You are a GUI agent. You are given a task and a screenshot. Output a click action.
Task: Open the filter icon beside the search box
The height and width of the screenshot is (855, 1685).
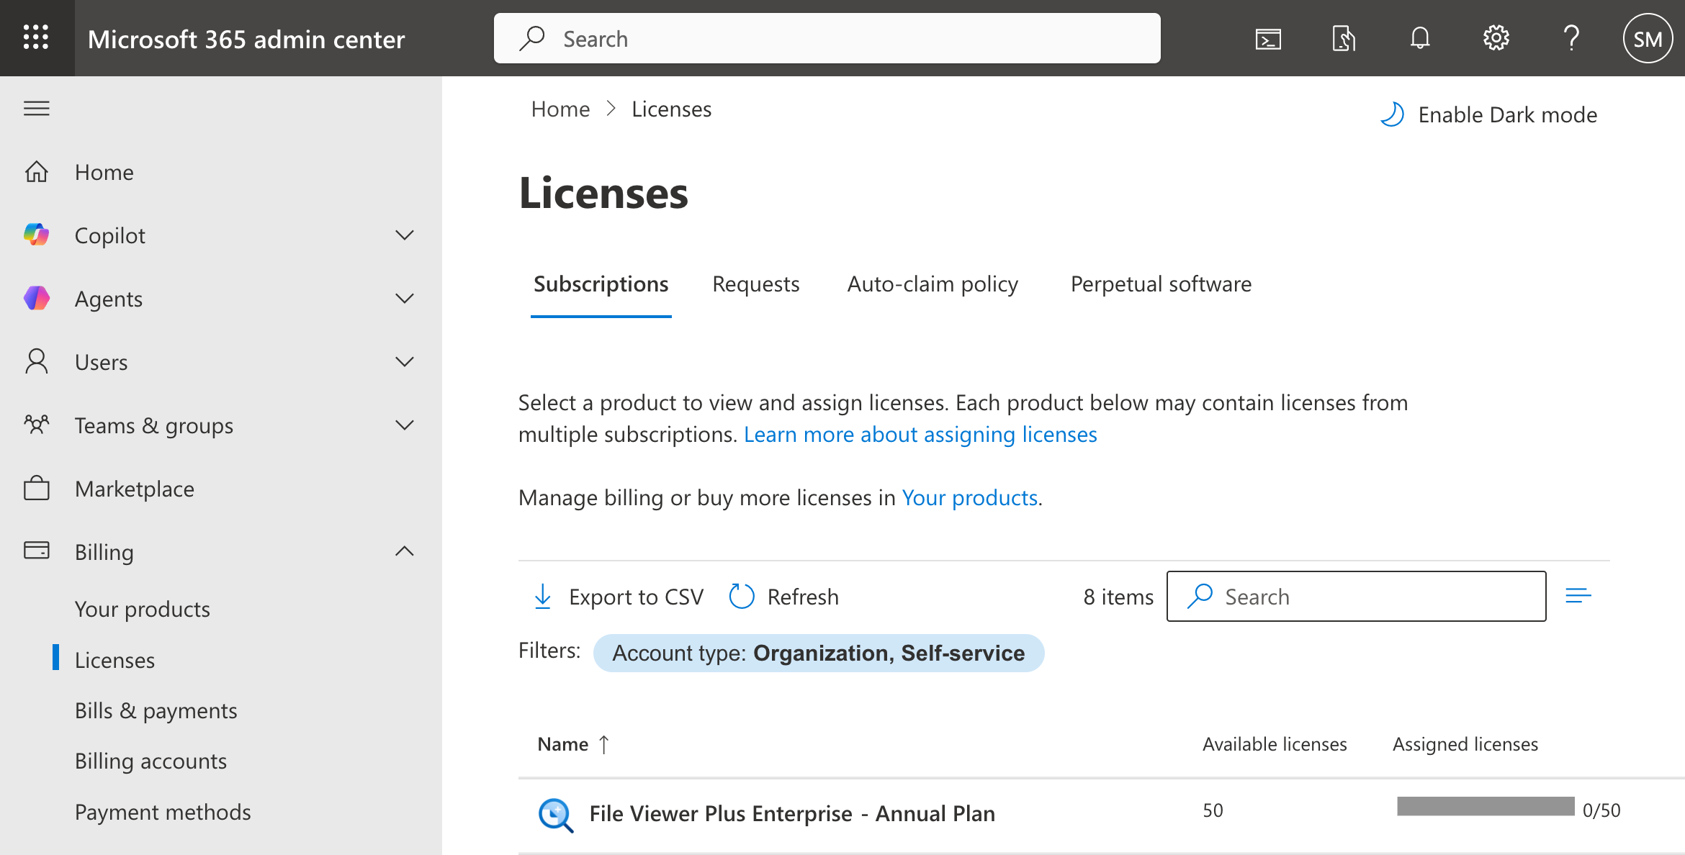pyautogui.click(x=1579, y=596)
